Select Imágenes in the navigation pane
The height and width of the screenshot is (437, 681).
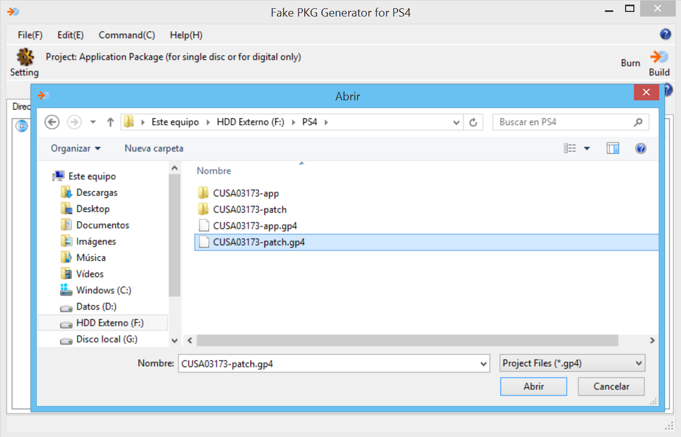pyautogui.click(x=96, y=241)
